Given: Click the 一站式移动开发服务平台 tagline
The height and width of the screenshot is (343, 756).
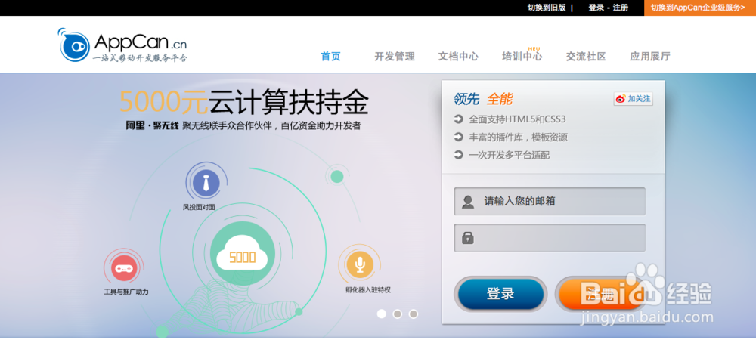Looking at the screenshot, I should tap(140, 58).
